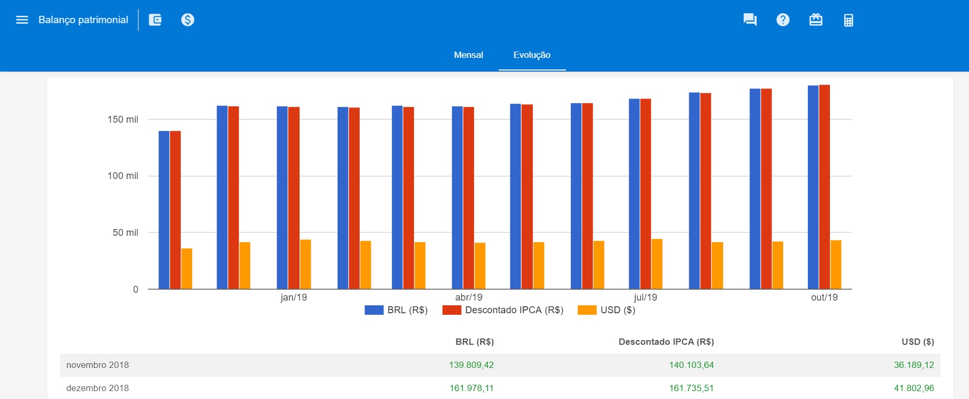Click Descontado IPCA red legend swatch
Screen dimensions: 969x399
[452, 310]
